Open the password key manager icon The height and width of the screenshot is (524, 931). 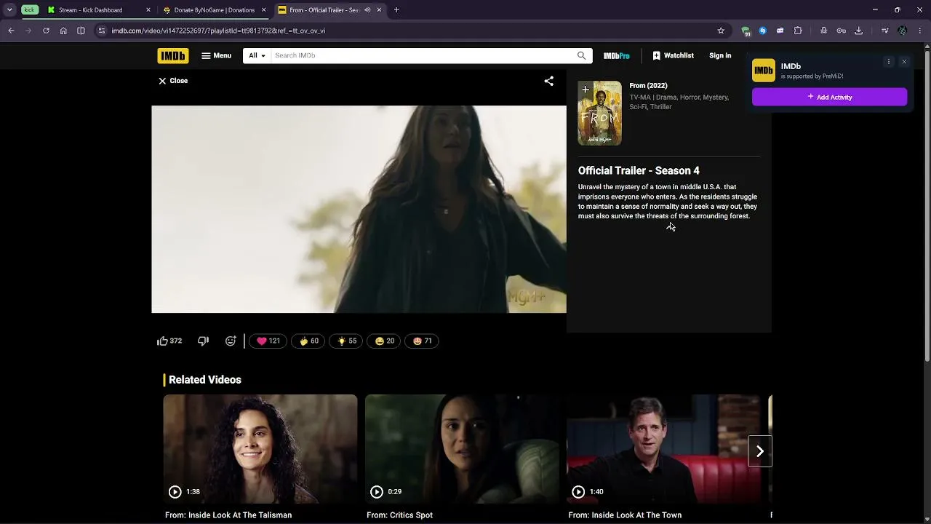841,31
